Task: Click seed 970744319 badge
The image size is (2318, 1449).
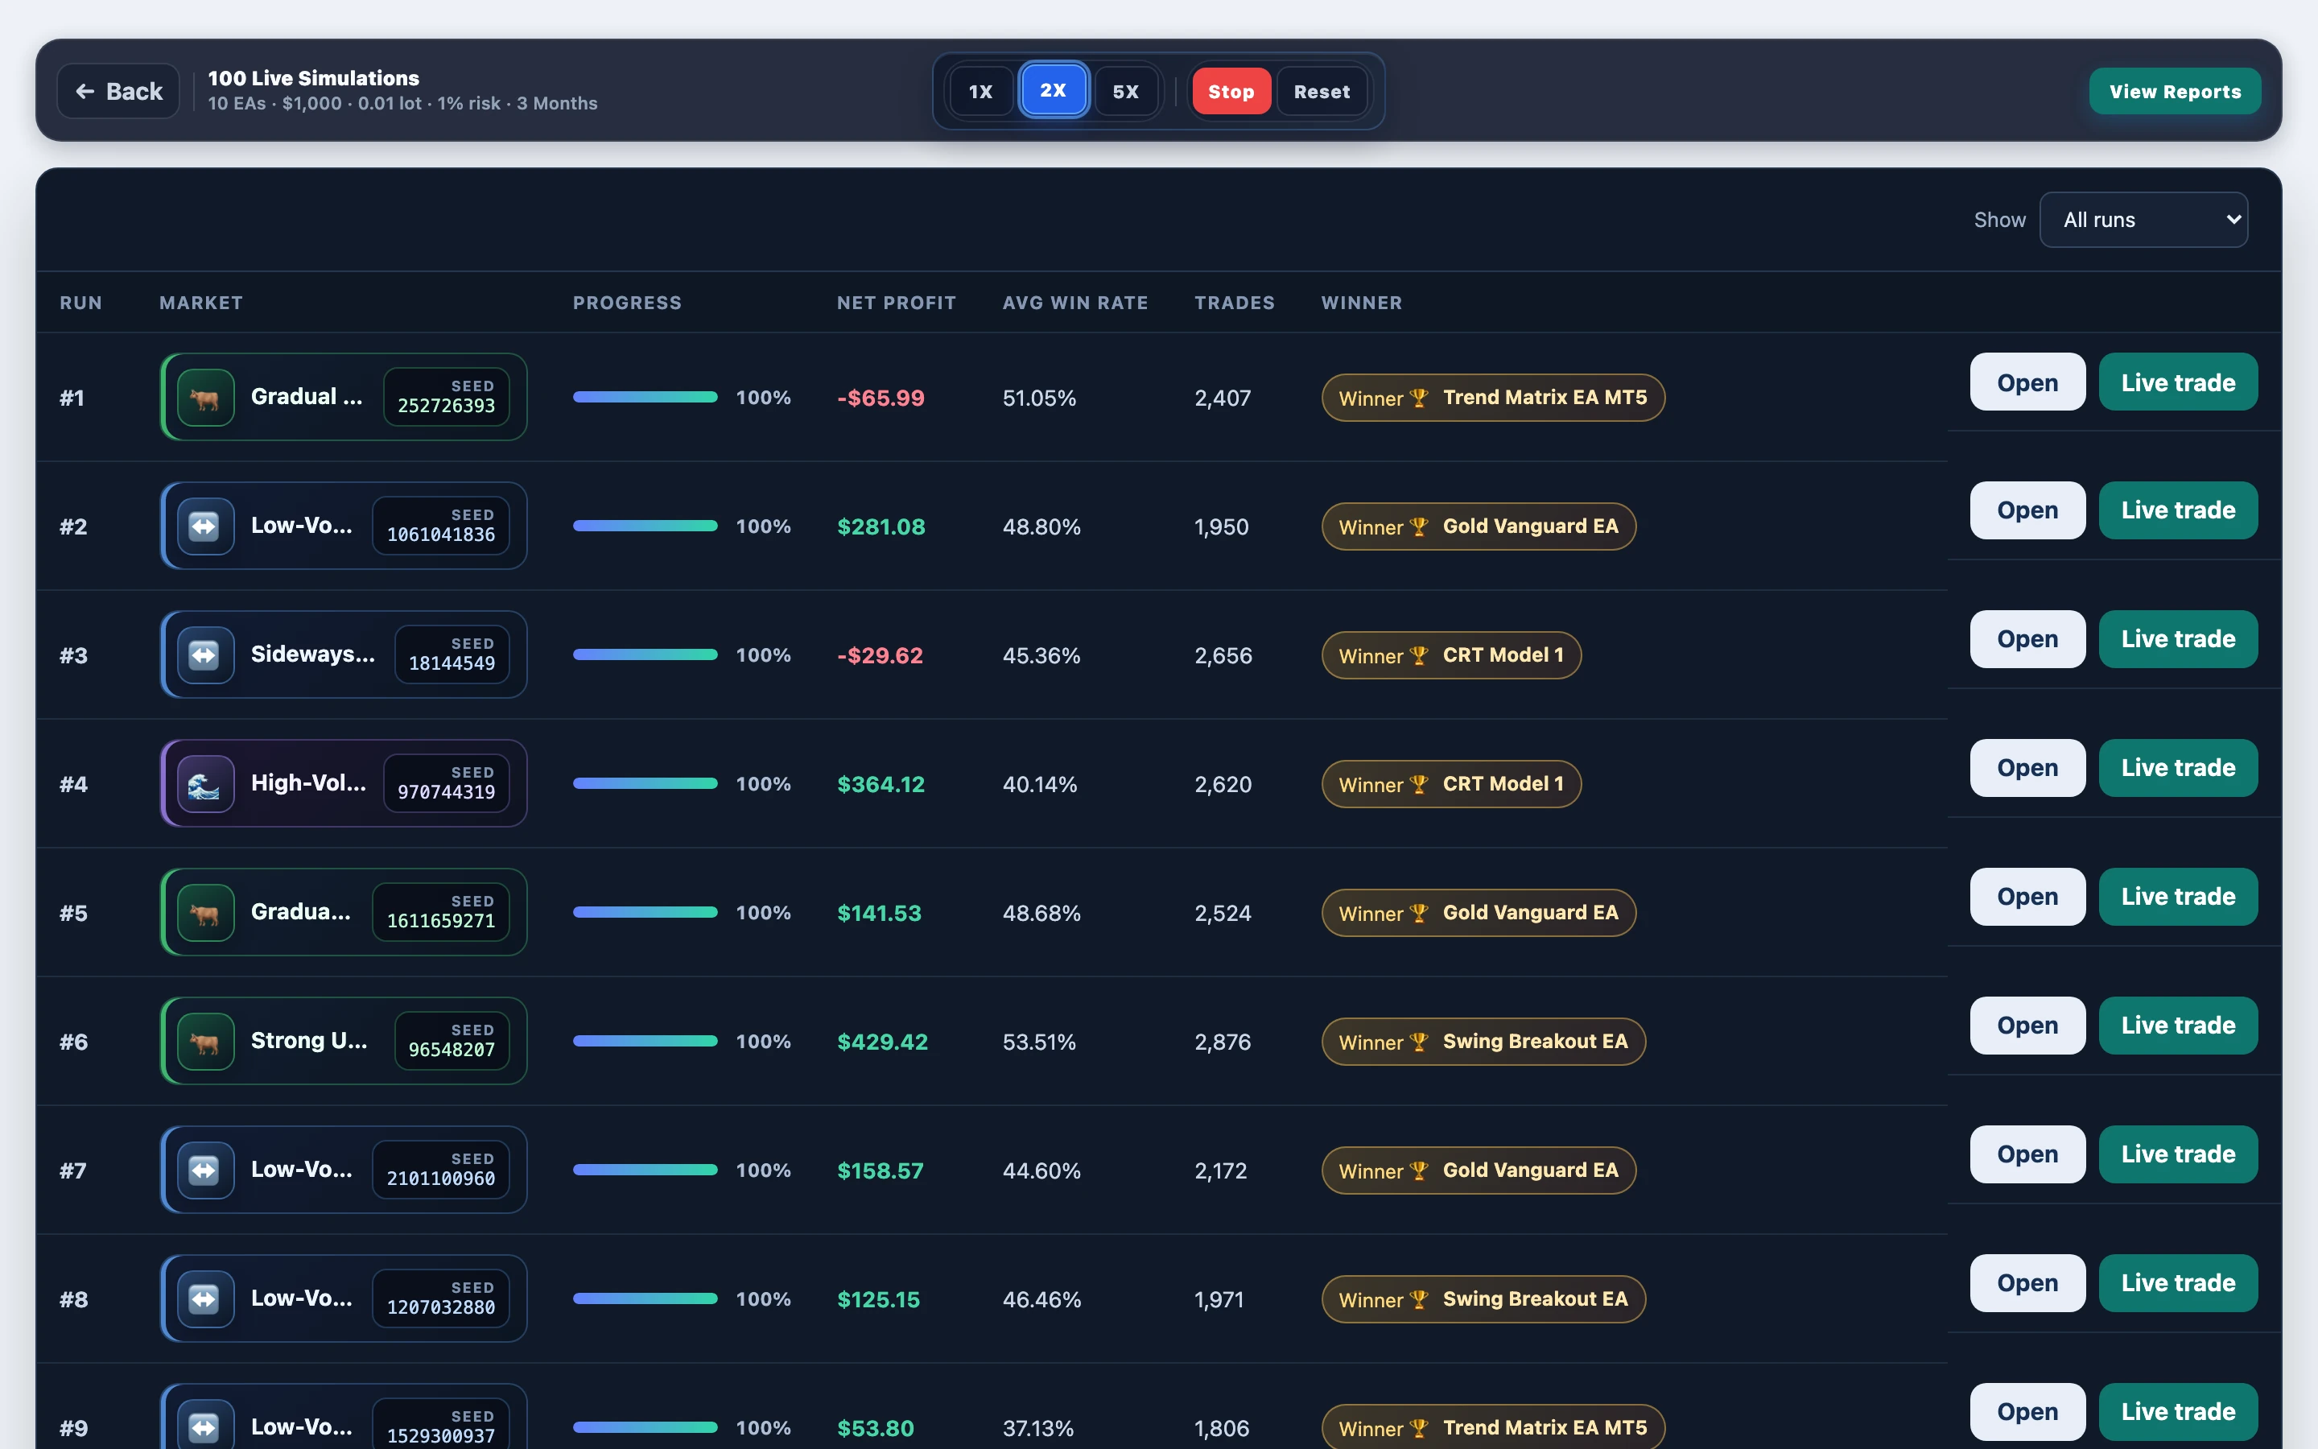Action: (x=447, y=783)
